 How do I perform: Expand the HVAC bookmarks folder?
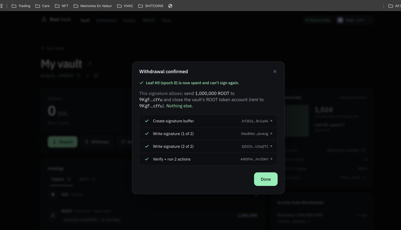click(125, 6)
